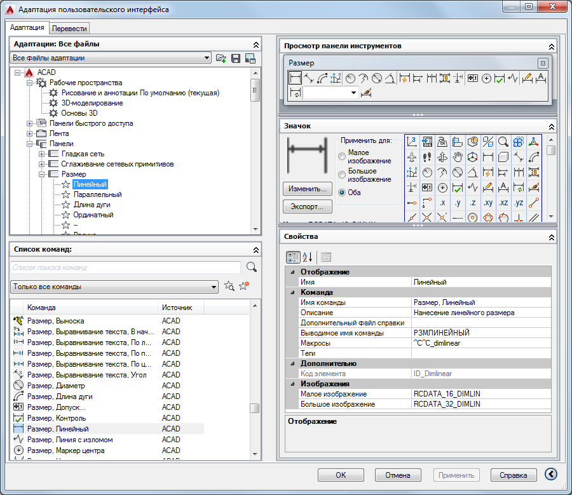572x495 pixels.
Task: Click the Dimension style brush icon in toolbar preview
Action: [366, 93]
